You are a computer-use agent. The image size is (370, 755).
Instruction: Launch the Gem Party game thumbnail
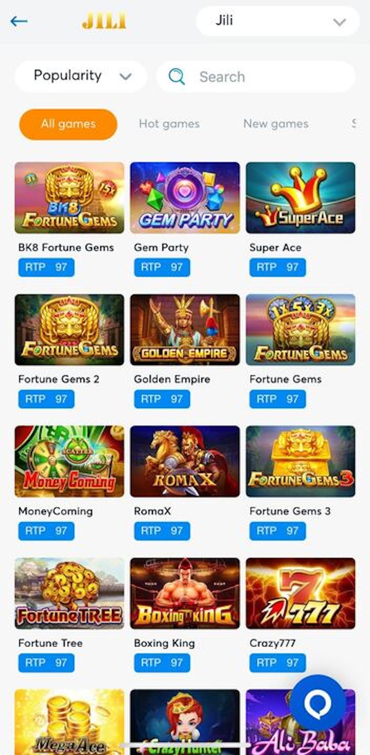tap(185, 198)
